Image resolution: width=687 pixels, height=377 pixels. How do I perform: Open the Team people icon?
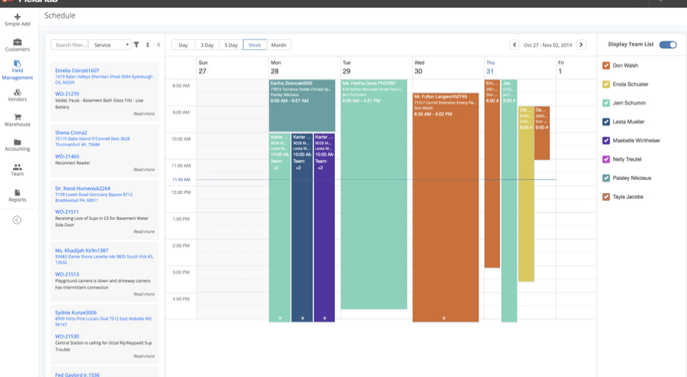(17, 167)
